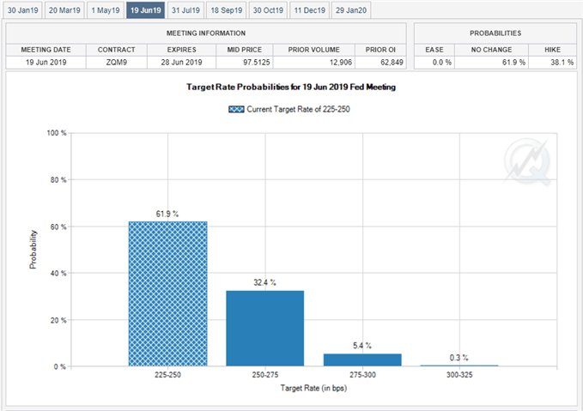Image resolution: width=583 pixels, height=411 pixels.
Task: Click the '20 %' y-axis tick label
Action: 58,320
